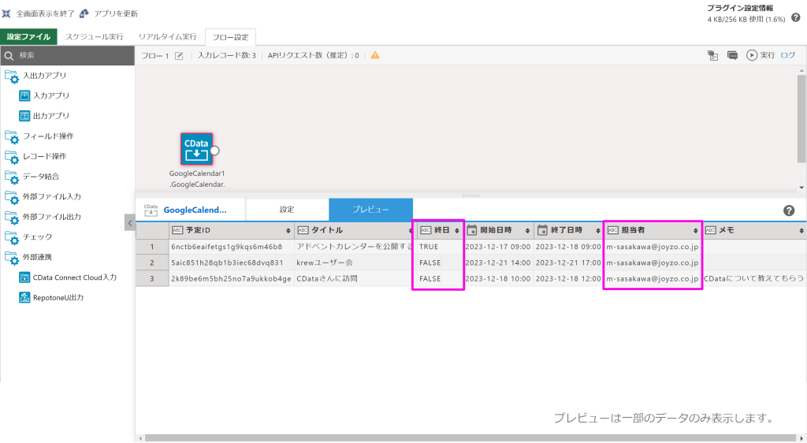Sort by タイトル column arrows

point(410,230)
